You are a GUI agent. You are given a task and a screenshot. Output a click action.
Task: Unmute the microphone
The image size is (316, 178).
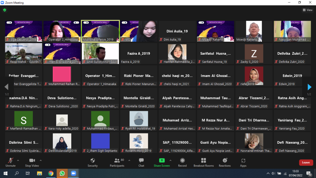tap(10, 162)
